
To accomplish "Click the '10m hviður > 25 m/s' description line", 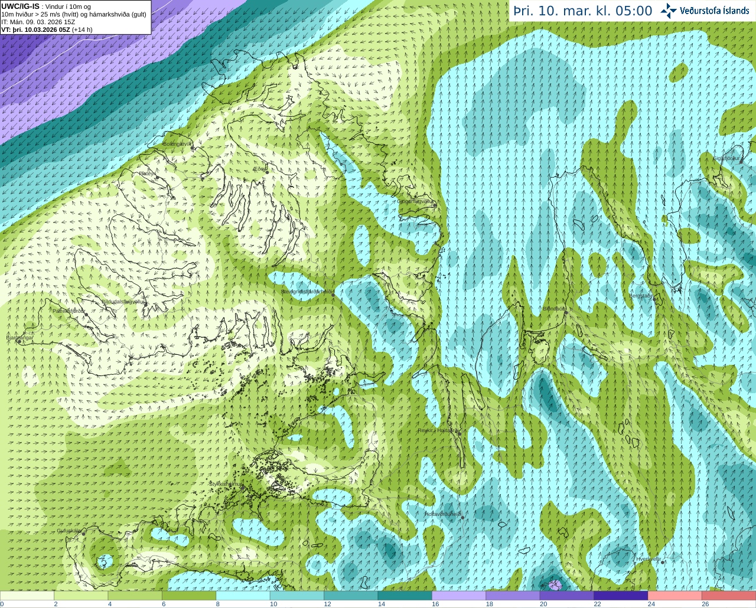I will pos(74,14).
